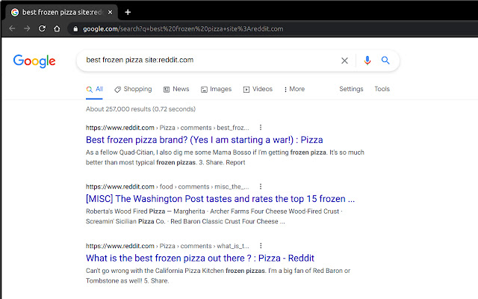Viewport: 478px width, 299px height.
Task: Expand the More search categories menu
Action: pos(294,89)
